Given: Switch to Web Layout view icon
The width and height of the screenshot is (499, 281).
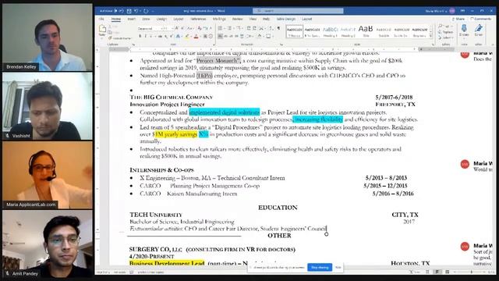Looking at the screenshot, I should tap(447, 272).
